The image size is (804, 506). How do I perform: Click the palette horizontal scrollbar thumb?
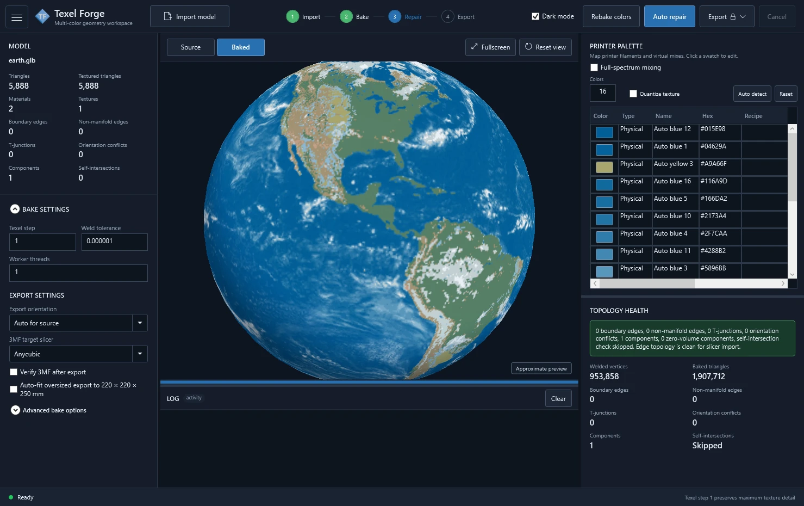click(647, 283)
